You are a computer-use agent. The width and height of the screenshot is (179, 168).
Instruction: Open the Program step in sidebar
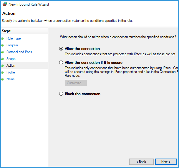12,45
